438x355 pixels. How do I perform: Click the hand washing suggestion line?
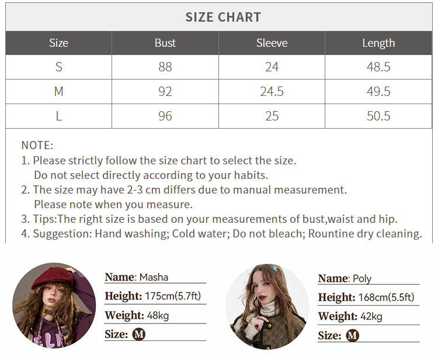click(227, 234)
